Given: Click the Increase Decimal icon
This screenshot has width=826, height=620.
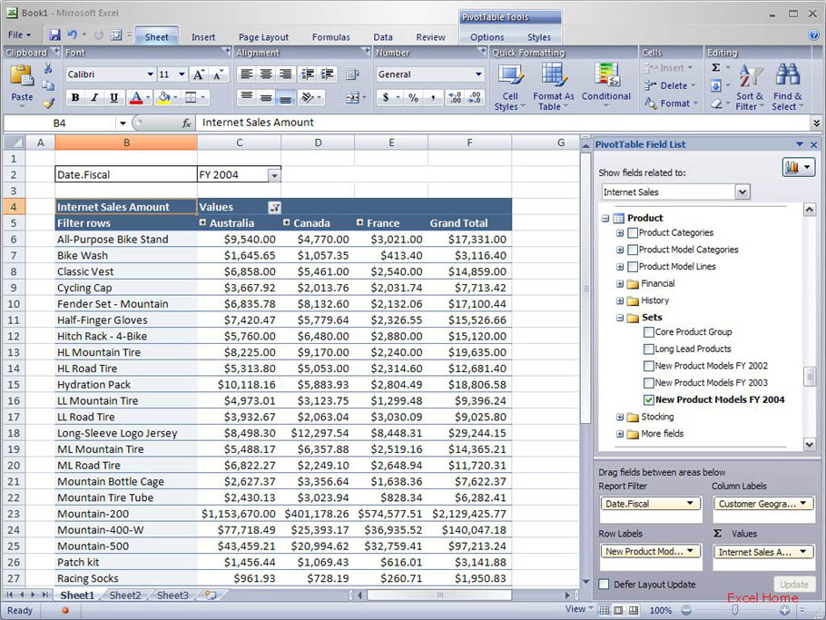Looking at the screenshot, I should [x=455, y=97].
